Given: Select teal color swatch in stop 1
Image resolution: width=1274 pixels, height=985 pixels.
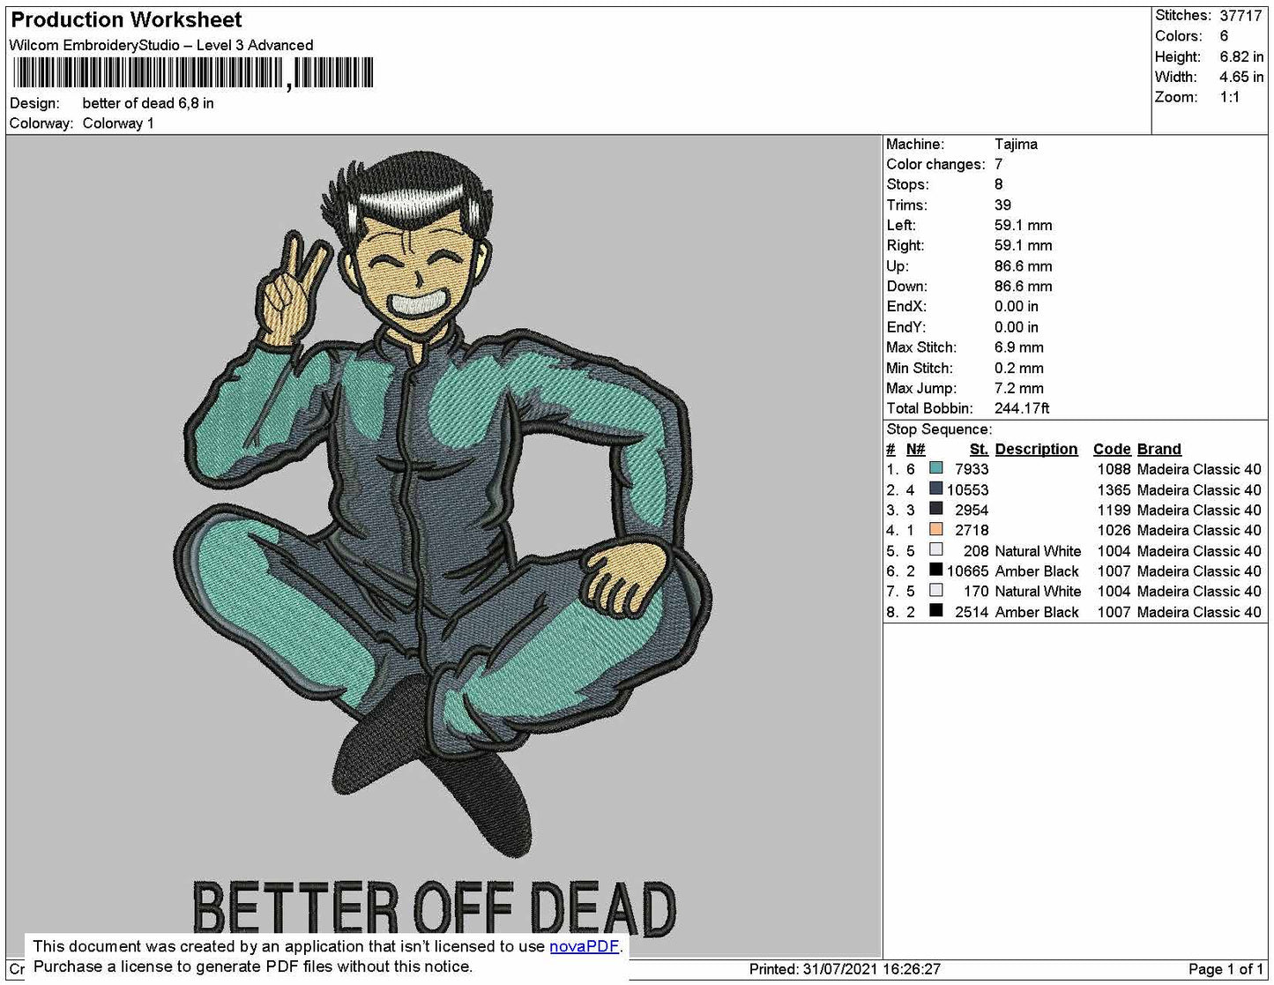Looking at the screenshot, I should click(936, 468).
